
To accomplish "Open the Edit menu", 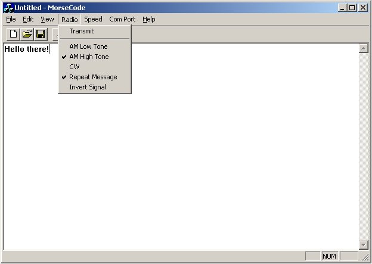I will (28, 19).
